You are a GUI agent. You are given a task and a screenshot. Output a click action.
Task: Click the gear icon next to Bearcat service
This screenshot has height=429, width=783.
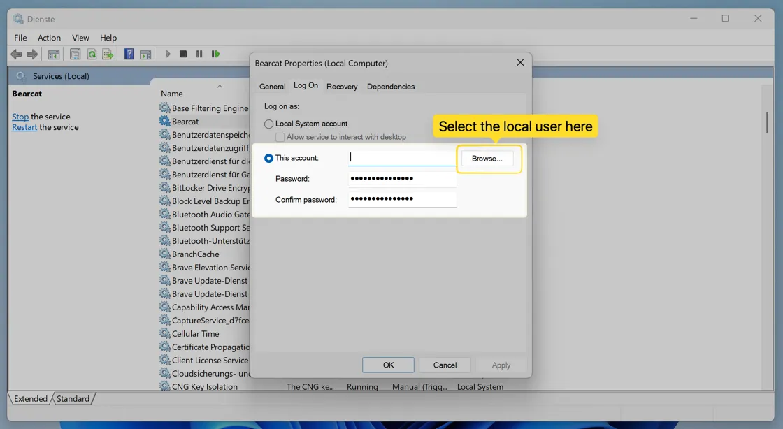[x=165, y=121]
